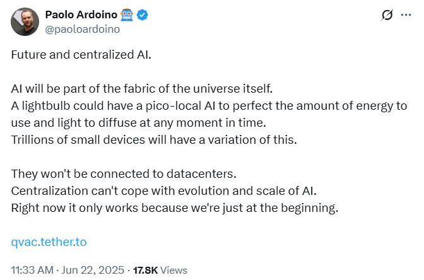Click the Jun 22, 2025 date
The height and width of the screenshot is (280, 424).
(93, 270)
